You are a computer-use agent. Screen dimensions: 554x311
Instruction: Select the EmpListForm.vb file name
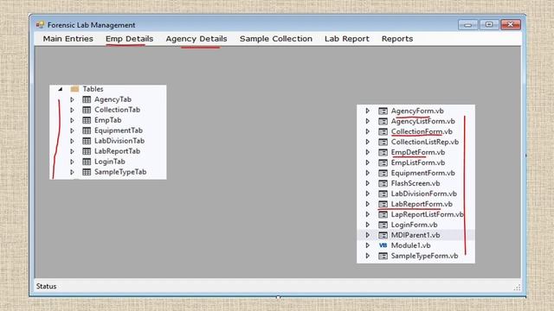pos(418,163)
